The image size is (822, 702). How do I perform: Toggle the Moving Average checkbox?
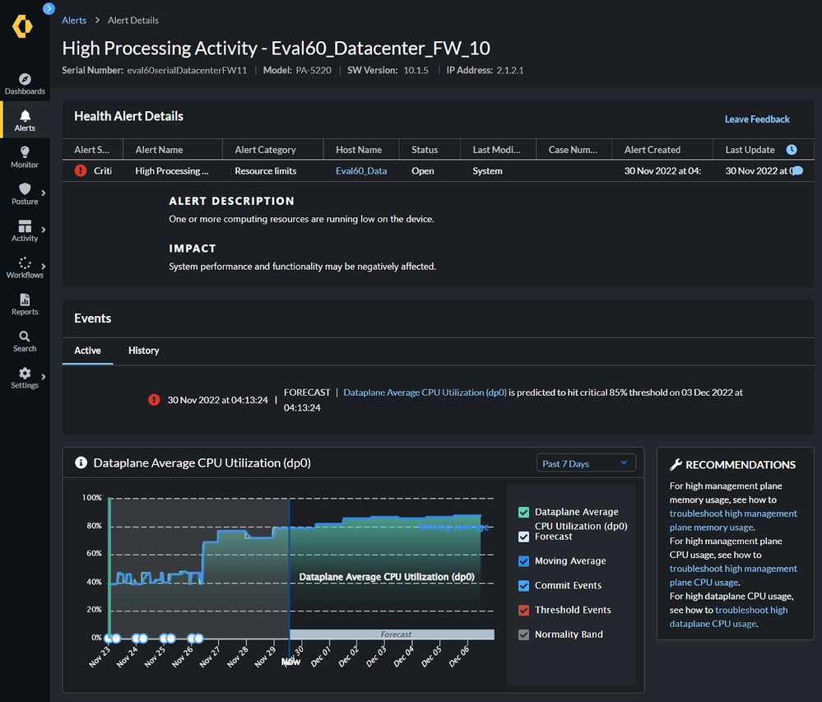pos(524,561)
